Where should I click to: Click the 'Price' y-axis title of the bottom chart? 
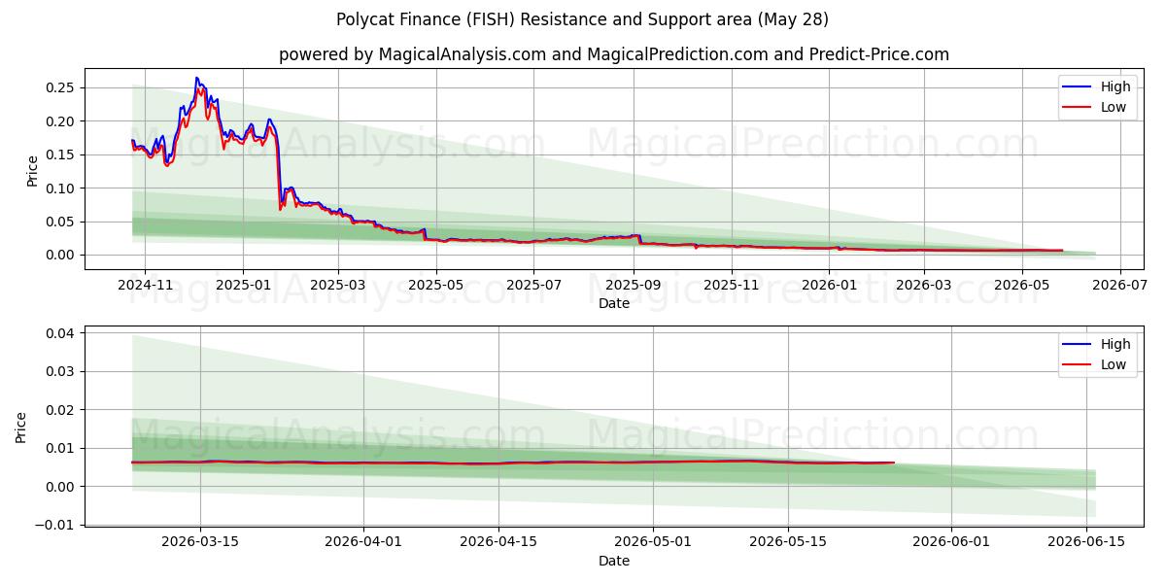coord(21,428)
